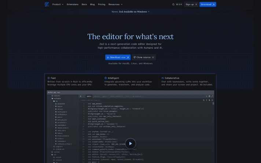Click 'Available for macOS, Linux, and Windows' text

[x=130, y=63]
